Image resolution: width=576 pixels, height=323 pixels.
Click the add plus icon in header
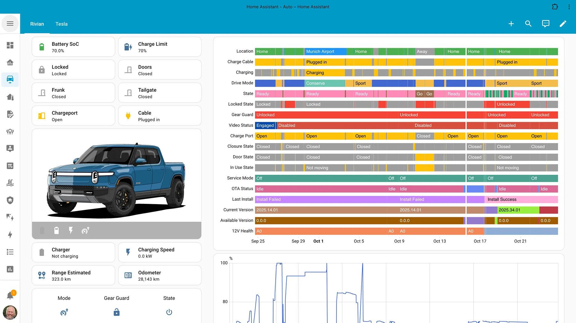pyautogui.click(x=511, y=24)
